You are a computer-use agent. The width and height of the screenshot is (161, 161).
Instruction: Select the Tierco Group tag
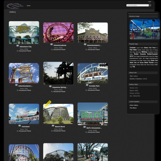click(x=150, y=65)
